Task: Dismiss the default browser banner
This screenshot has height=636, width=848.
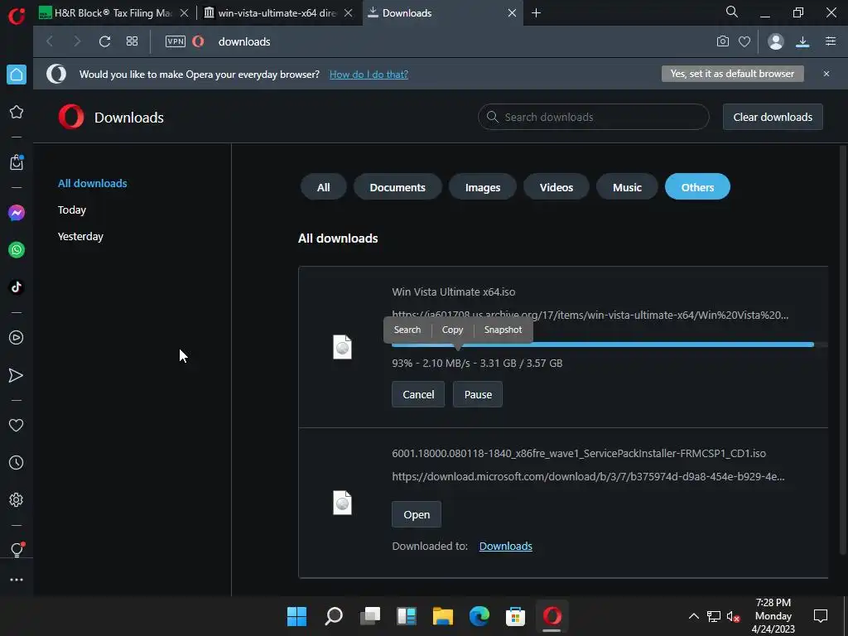Action: point(826,74)
